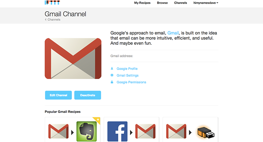The image size is (263, 142).
Task: Go back via Channels breadcrumb link
Action: click(54, 20)
